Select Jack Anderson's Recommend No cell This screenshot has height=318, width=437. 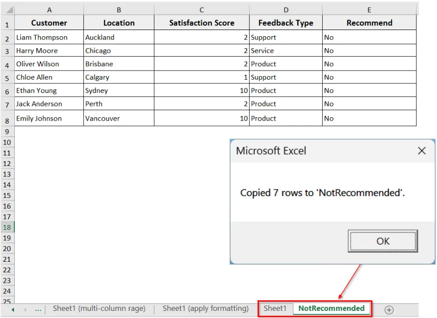[369, 103]
